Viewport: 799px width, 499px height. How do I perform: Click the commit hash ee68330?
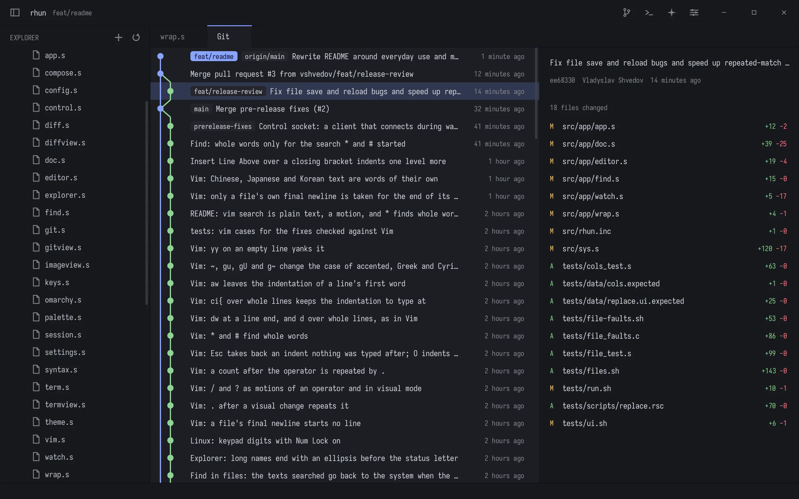[562, 80]
